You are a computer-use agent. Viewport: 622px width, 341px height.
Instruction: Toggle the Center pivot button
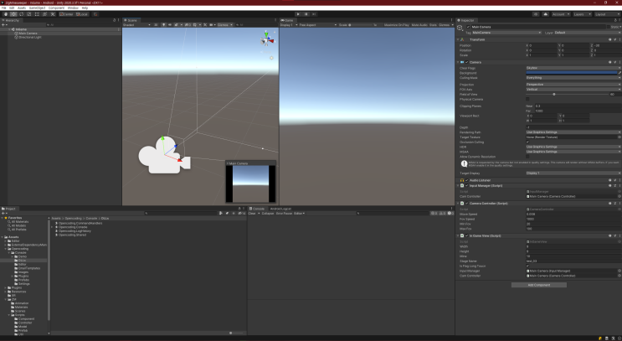[66, 14]
